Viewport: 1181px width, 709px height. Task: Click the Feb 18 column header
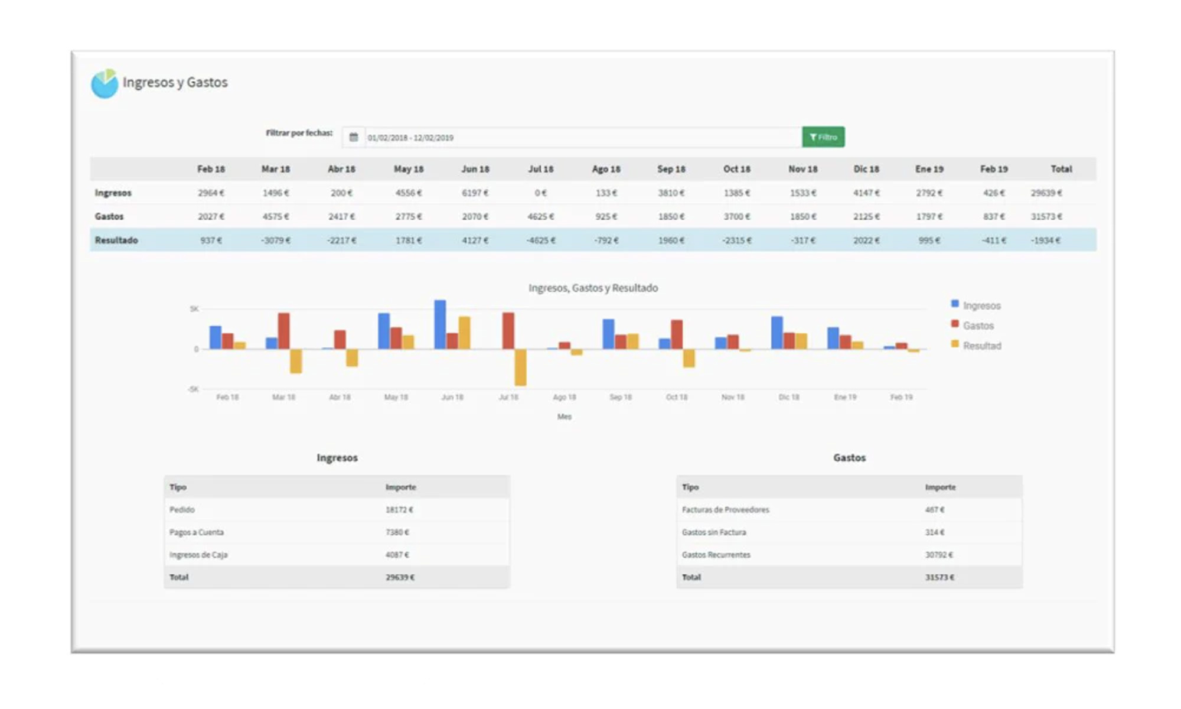211,169
